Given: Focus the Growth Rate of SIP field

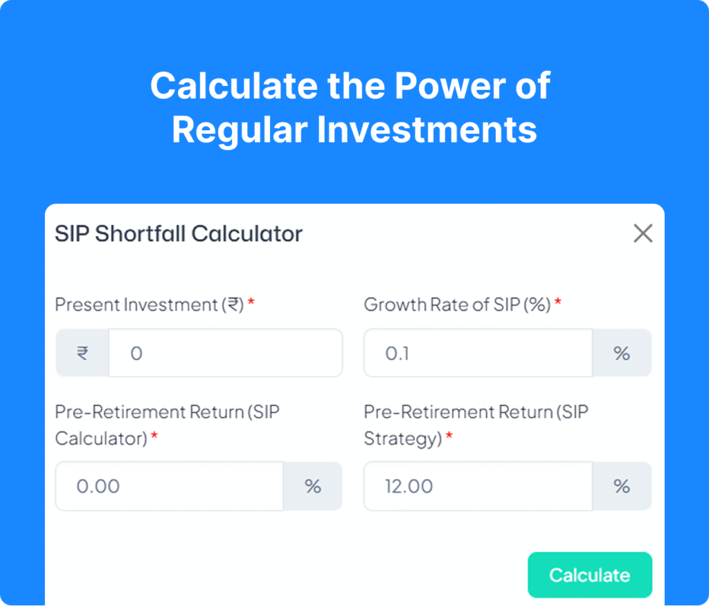Looking at the screenshot, I should [478, 353].
